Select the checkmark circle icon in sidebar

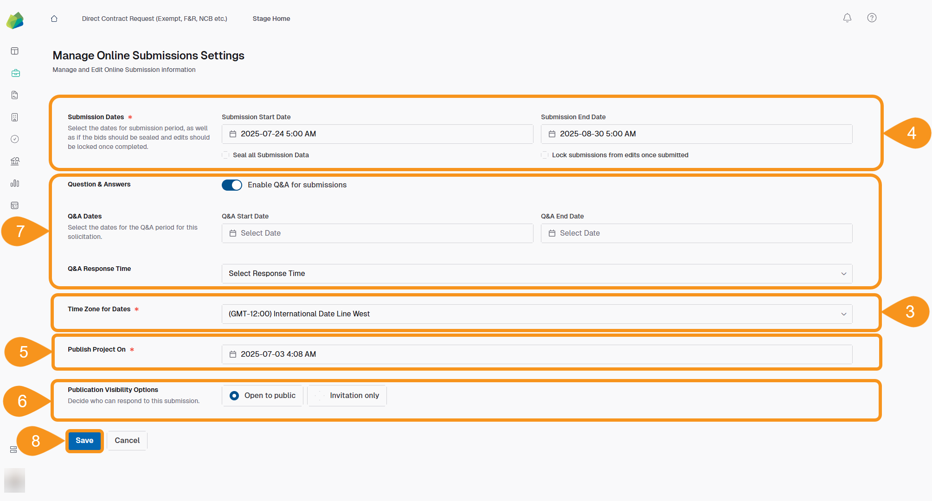[14, 139]
